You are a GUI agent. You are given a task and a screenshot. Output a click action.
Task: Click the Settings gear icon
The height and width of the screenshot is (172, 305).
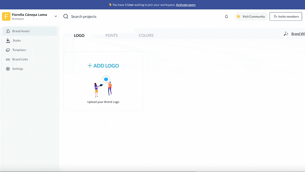point(8,69)
